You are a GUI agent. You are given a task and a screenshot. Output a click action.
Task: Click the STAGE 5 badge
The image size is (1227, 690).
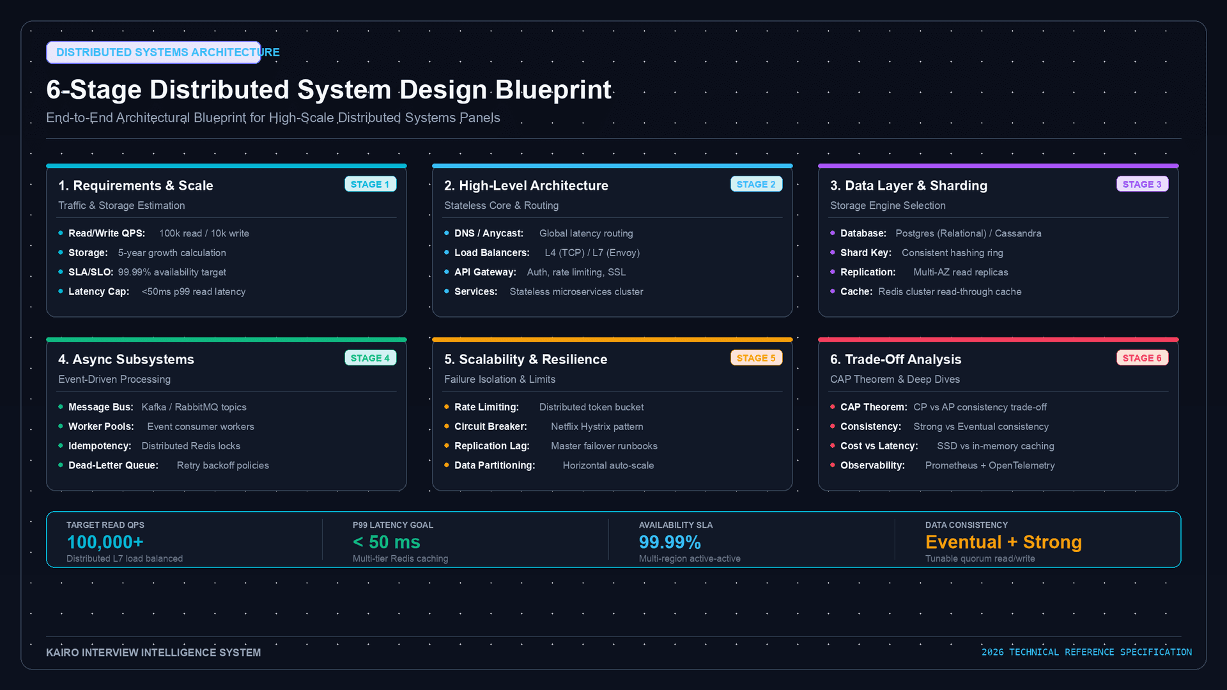coord(757,358)
